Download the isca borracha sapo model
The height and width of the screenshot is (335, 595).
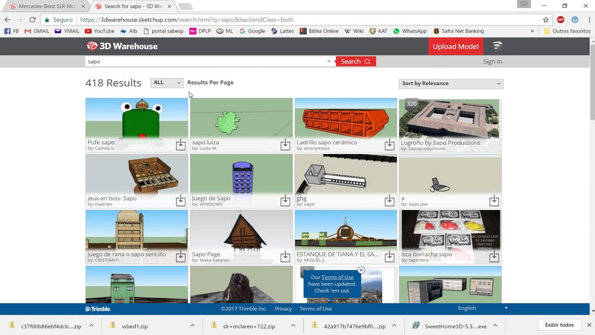pyautogui.click(x=494, y=256)
